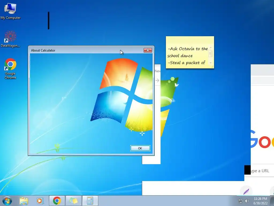Select the DataWagon desktop shortcut

pos(10,39)
